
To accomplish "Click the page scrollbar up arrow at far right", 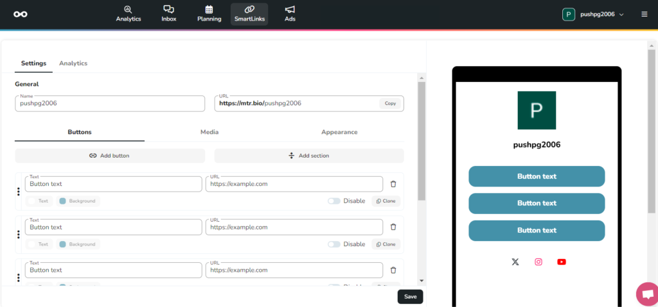I will tap(652, 46).
